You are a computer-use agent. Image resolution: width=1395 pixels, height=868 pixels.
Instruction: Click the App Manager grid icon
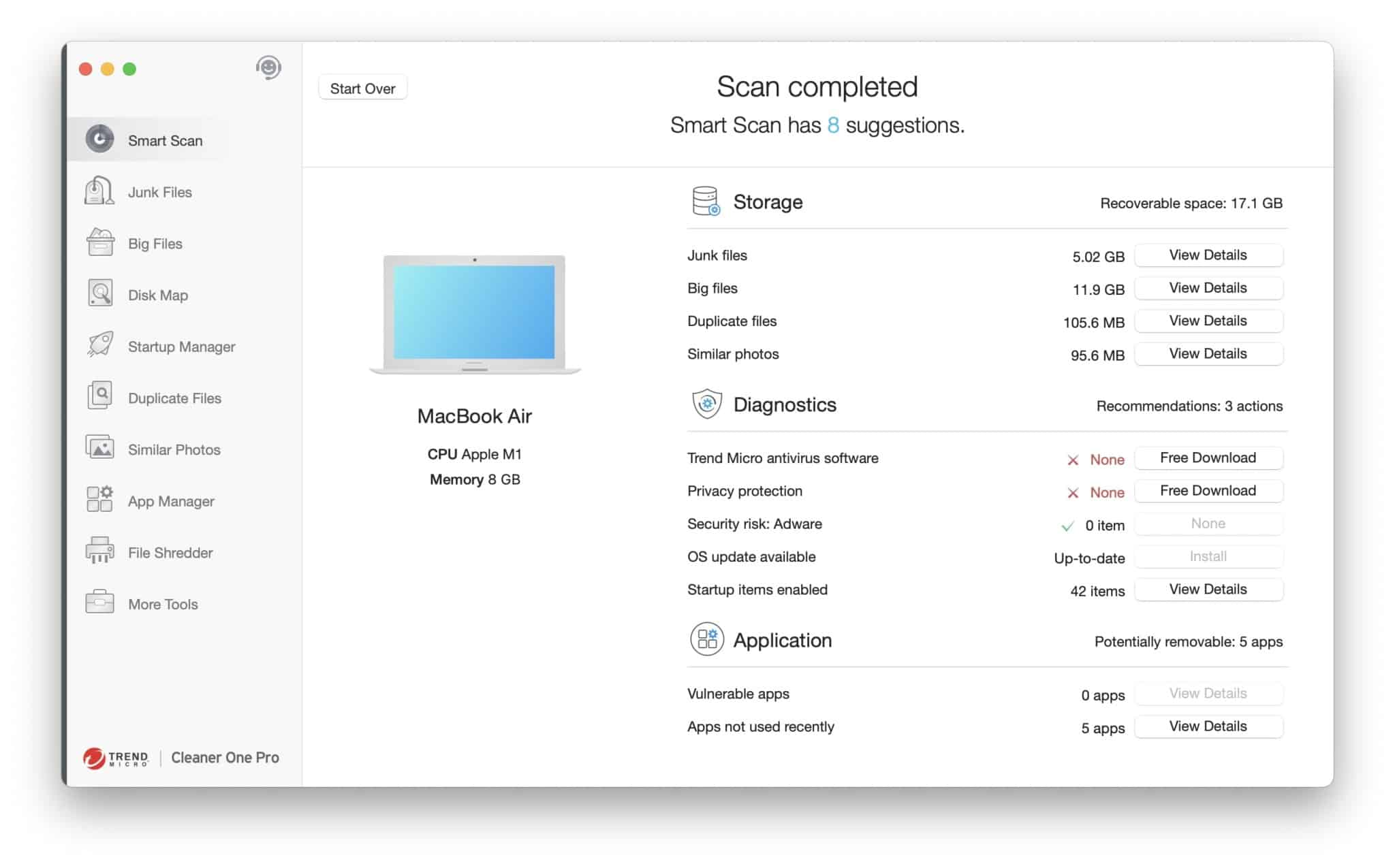click(x=100, y=500)
